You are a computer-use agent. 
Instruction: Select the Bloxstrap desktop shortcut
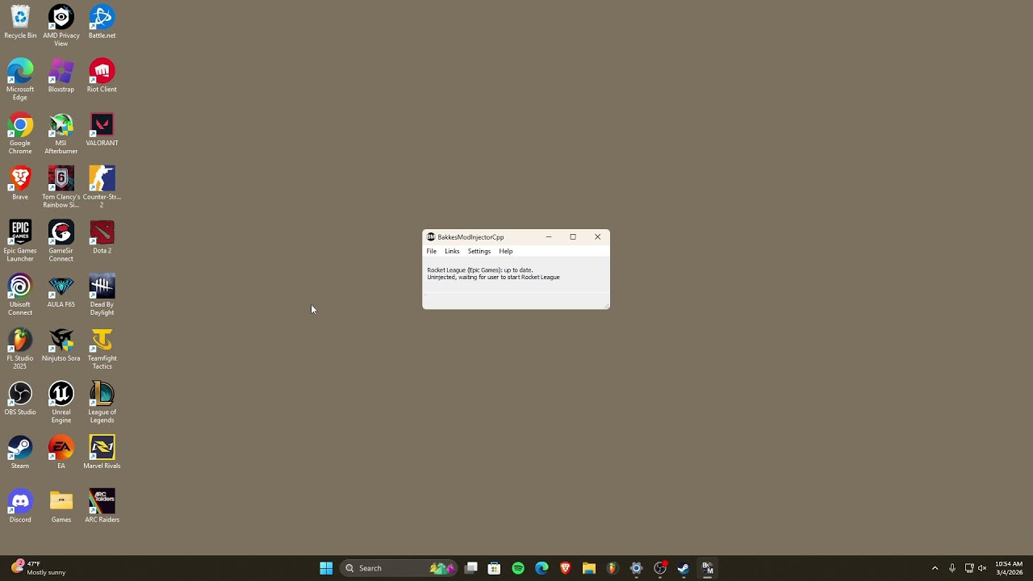click(x=61, y=76)
